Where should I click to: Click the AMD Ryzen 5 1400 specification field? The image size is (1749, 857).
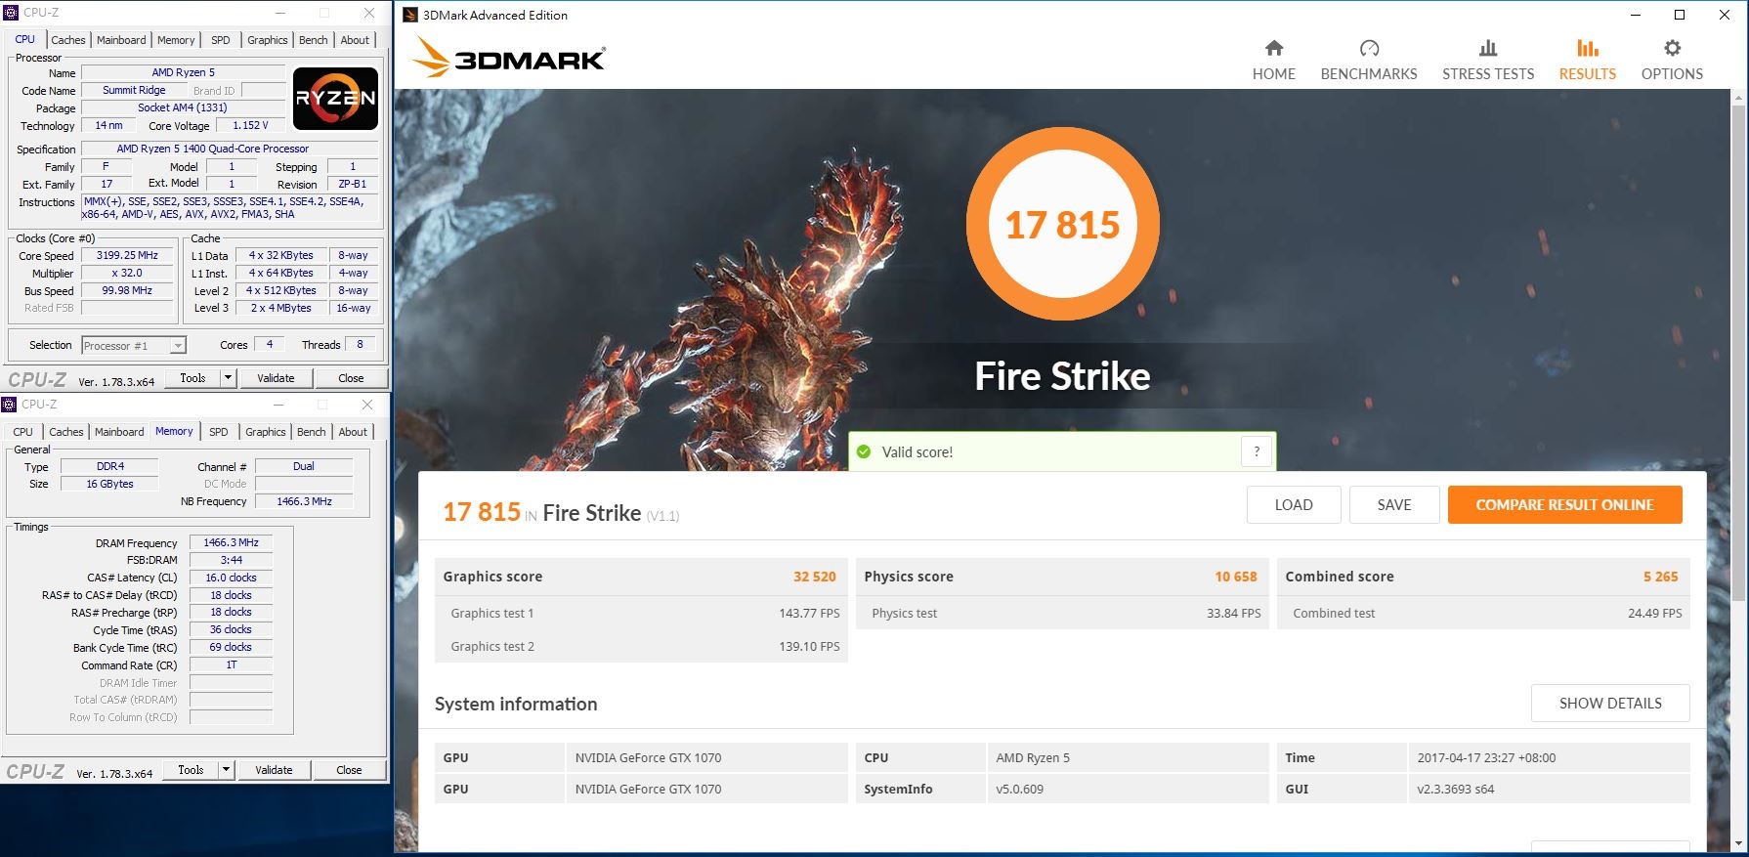tap(230, 150)
